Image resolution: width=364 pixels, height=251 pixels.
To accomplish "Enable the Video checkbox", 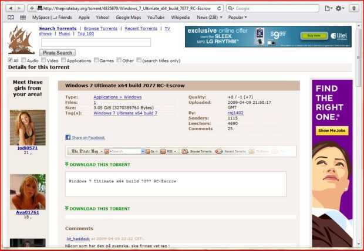I will tap(43, 60).
